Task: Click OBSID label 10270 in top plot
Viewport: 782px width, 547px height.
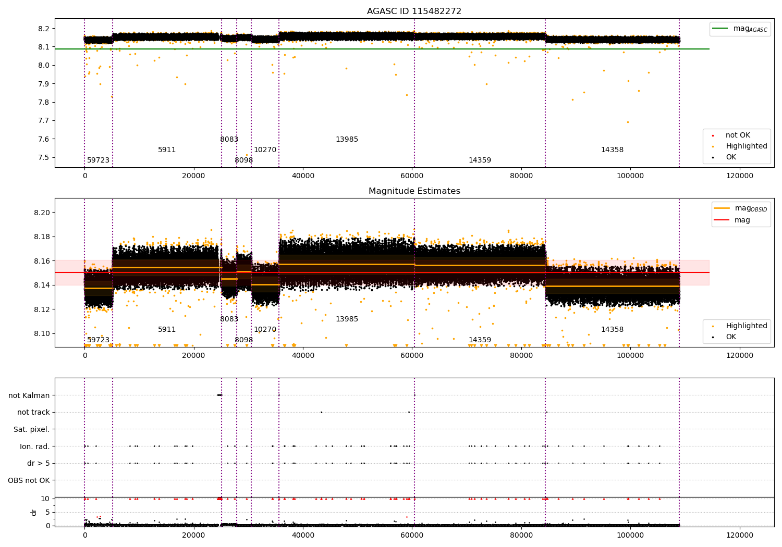Action: pyautogui.click(x=265, y=150)
